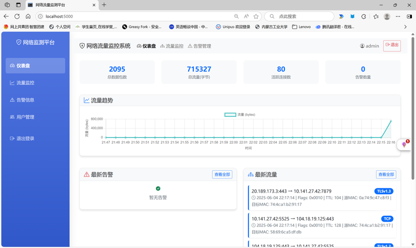Screen dimensions: 416x248
Task: Switch to 告警管理 tab in top navigation
Action: (x=199, y=46)
